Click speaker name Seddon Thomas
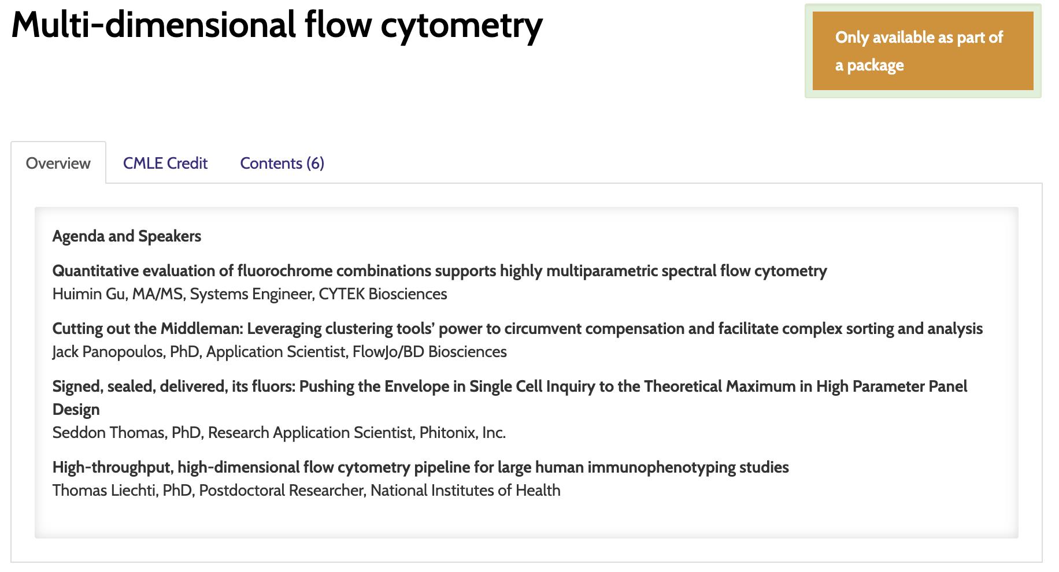 click(x=108, y=433)
